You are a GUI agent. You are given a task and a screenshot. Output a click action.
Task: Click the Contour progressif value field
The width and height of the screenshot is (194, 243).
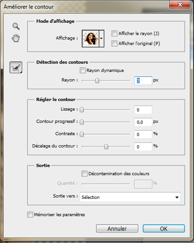click(143, 122)
